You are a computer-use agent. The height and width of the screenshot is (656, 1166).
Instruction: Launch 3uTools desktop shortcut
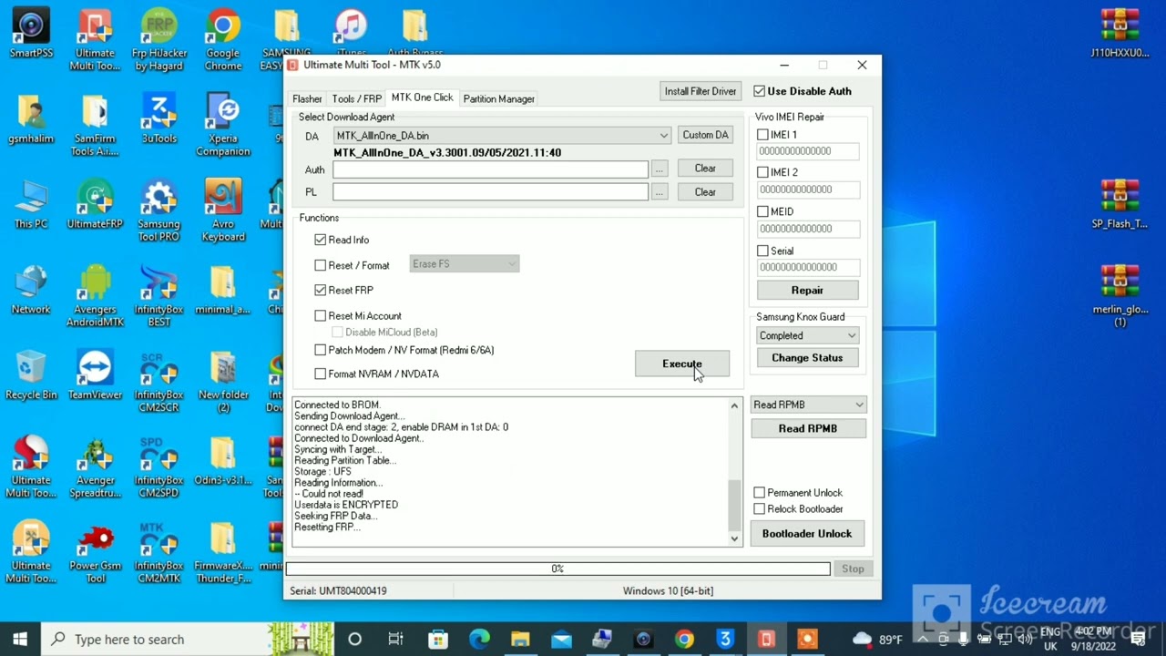click(159, 119)
